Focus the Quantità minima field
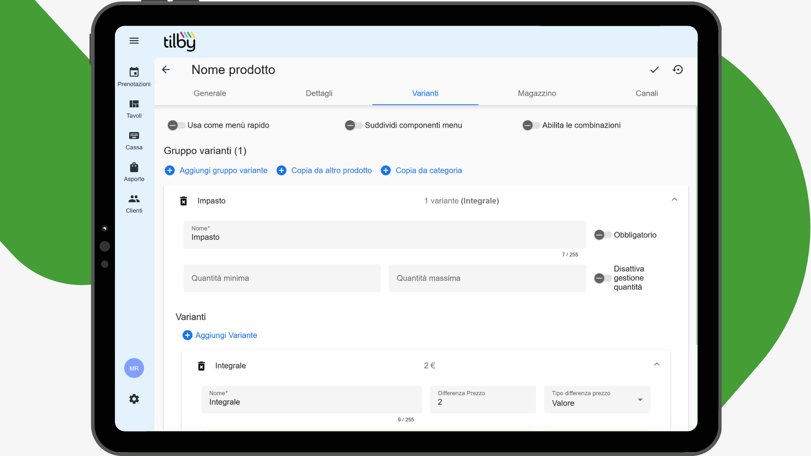Viewport: 811px width, 456px height. pos(282,278)
